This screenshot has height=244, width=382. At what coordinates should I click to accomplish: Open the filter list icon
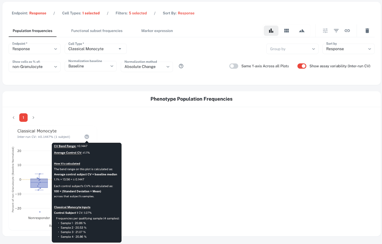tap(336, 31)
